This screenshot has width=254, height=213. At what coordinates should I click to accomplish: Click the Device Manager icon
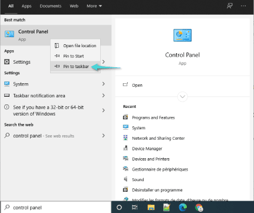(126, 148)
